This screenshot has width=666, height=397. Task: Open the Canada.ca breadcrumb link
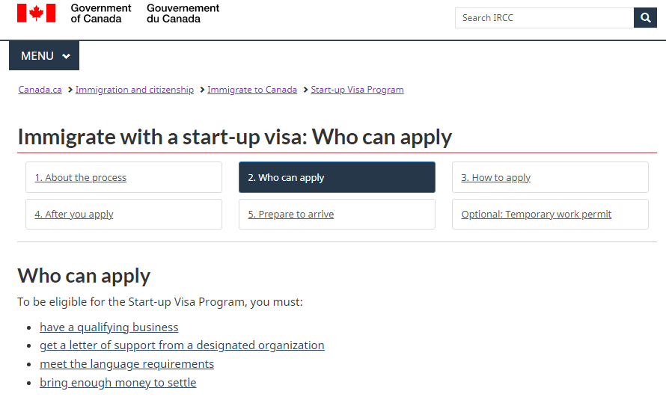click(x=40, y=90)
